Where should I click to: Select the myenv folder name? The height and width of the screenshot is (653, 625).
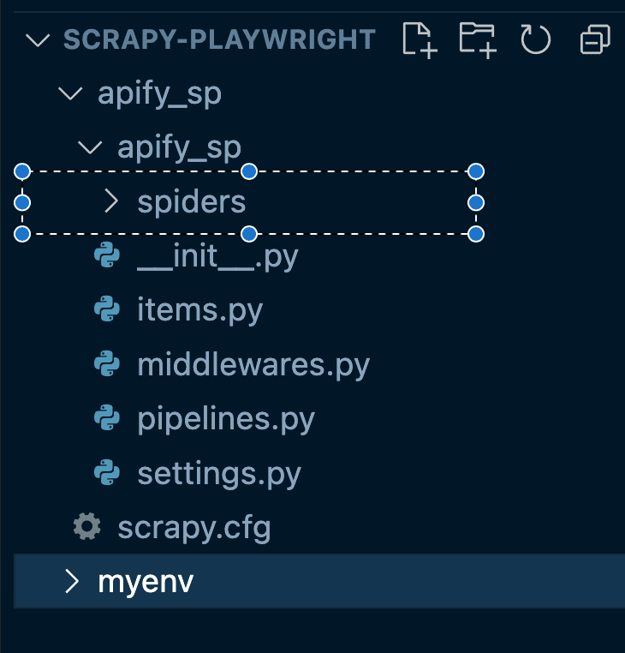coord(146,582)
